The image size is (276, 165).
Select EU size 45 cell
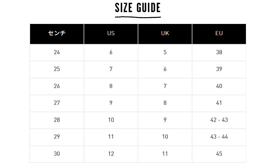pyautogui.click(x=219, y=154)
